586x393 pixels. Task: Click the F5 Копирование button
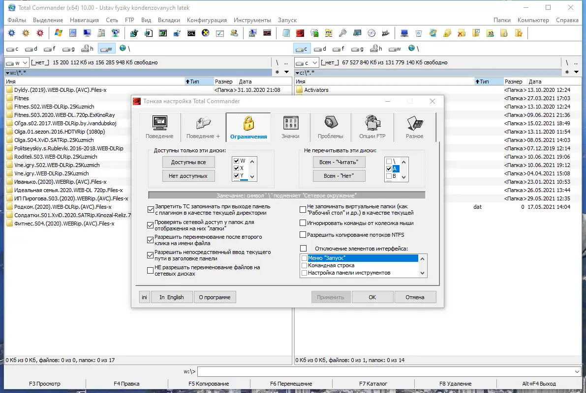click(209, 384)
